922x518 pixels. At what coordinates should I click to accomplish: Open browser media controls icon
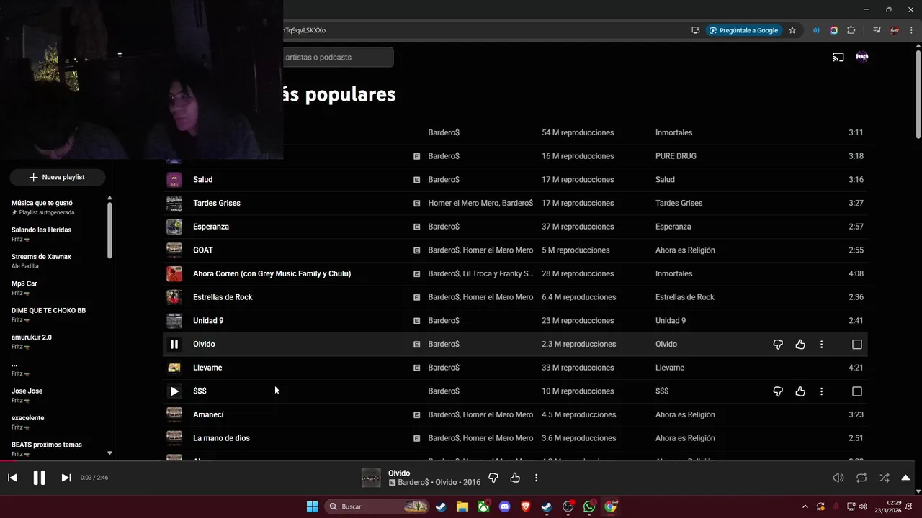(877, 30)
